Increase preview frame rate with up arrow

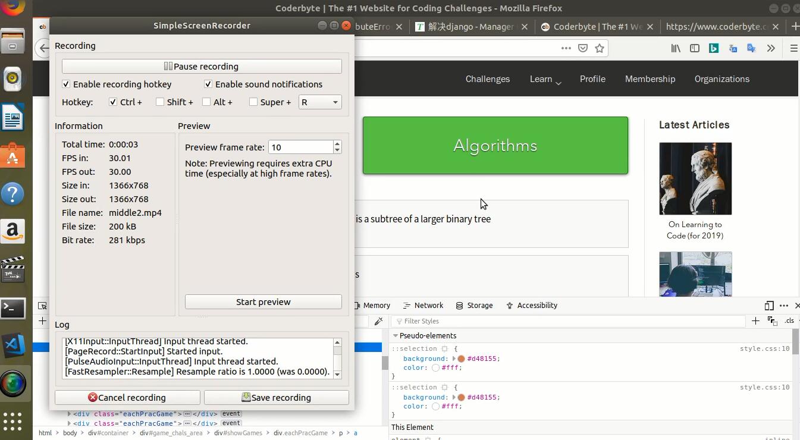[337, 144]
